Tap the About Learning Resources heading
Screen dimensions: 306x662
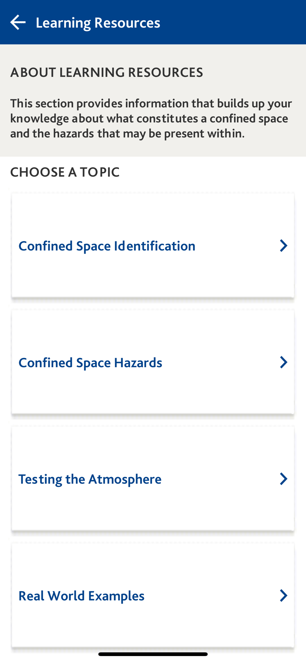click(x=107, y=72)
